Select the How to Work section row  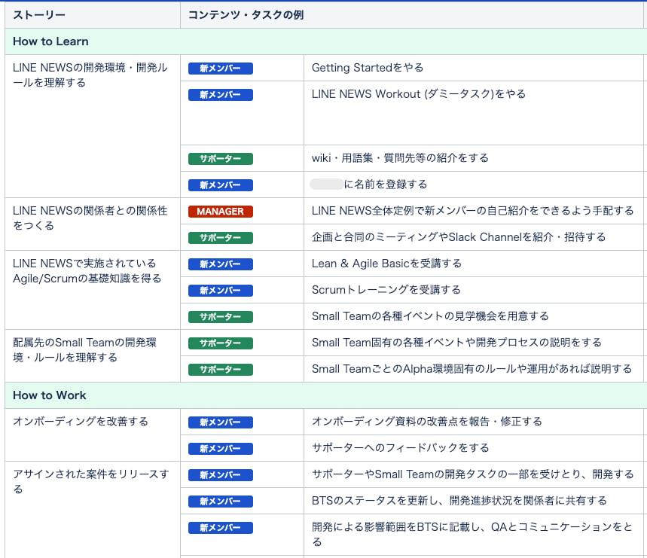pyautogui.click(x=326, y=395)
